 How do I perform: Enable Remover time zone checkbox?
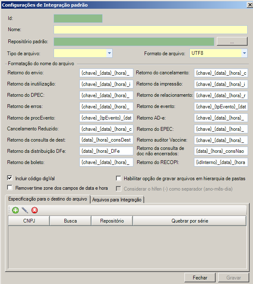tap(10, 188)
